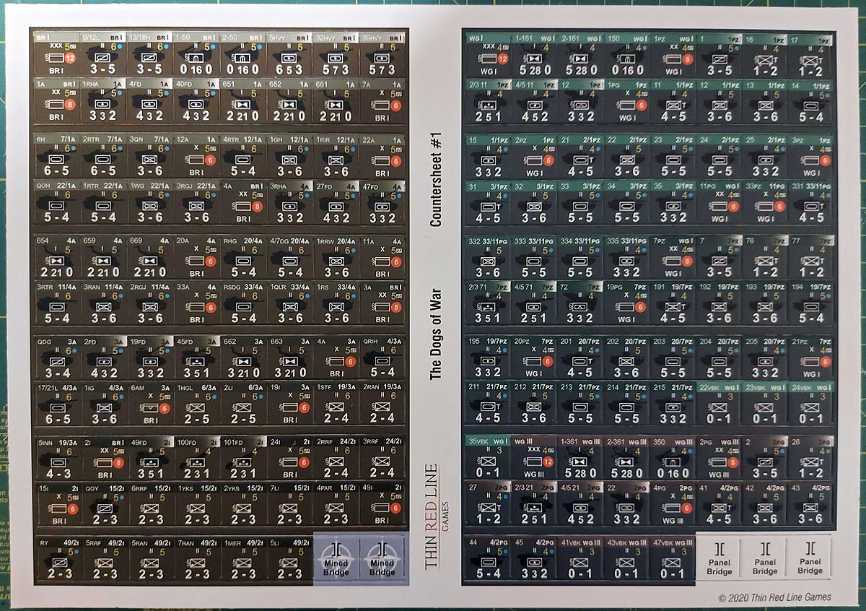Choose the 4PG brigade HQ counter

(673, 504)
